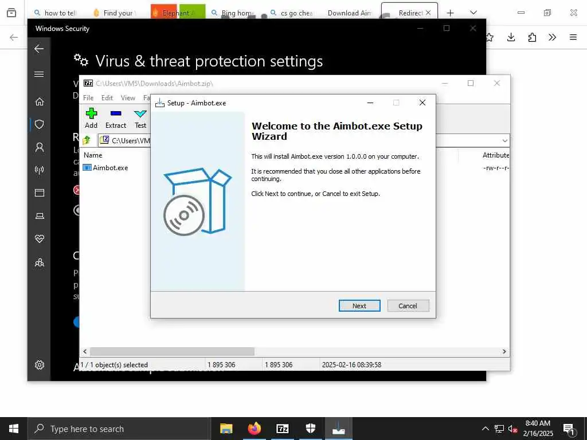Image resolution: width=587 pixels, height=440 pixels.
Task: Click the Test tool in 7-Zip
Action: [x=140, y=118]
